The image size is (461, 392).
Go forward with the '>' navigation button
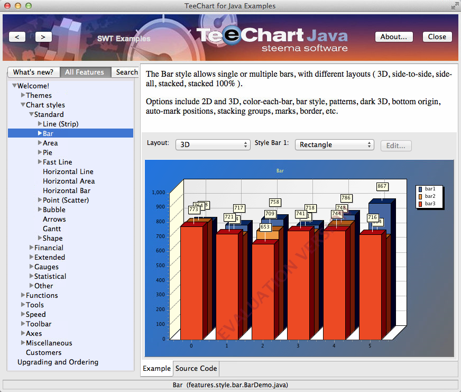click(x=43, y=37)
